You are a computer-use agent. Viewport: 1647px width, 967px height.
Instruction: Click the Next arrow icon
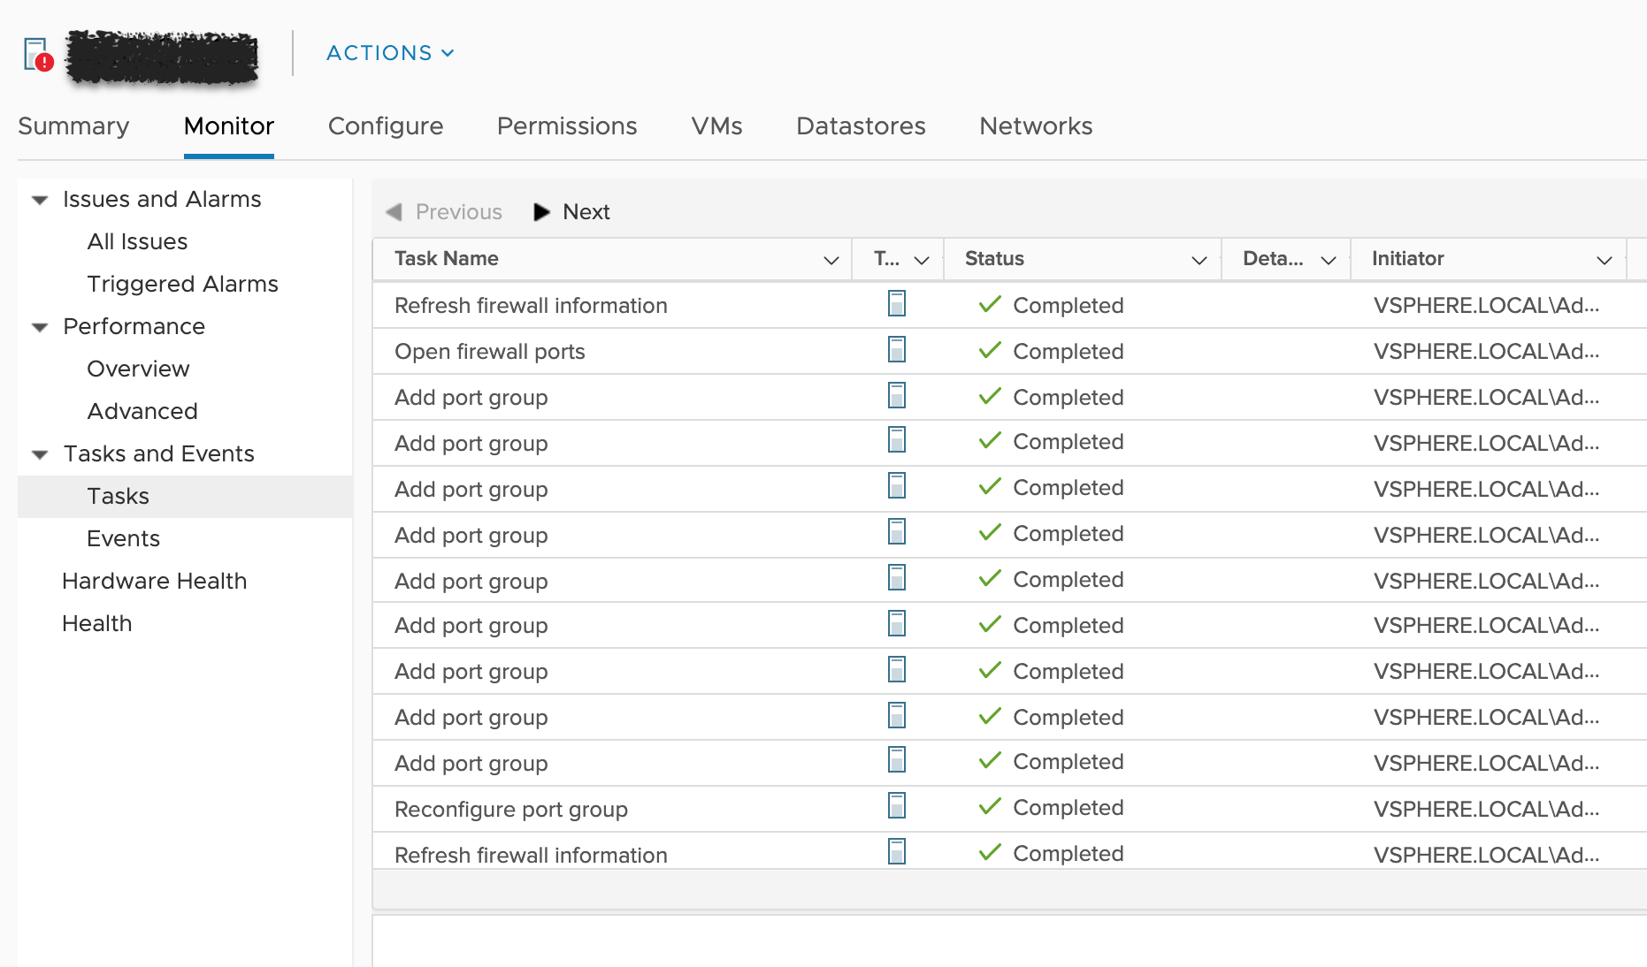click(x=542, y=212)
